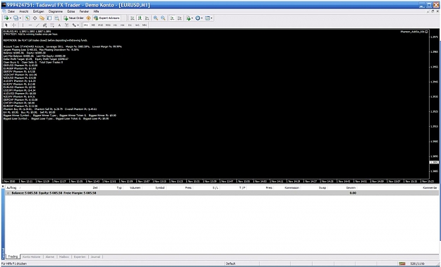Expand the templates dropdown arrow
Image resolution: width=441 pixels, height=267 pixels.
click(211, 18)
